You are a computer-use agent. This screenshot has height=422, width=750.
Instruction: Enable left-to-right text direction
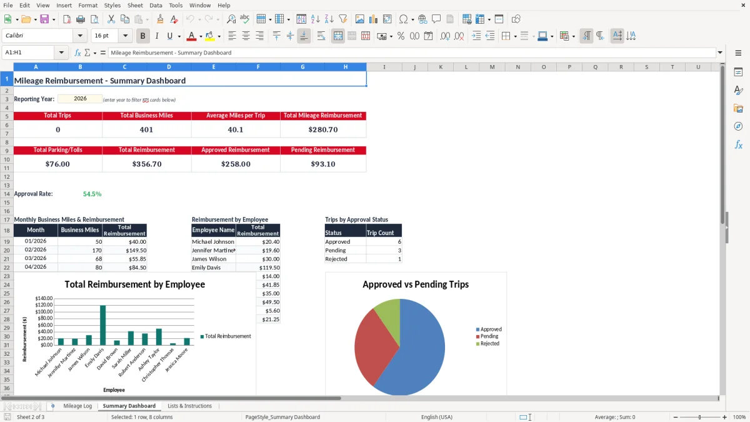[x=586, y=36]
